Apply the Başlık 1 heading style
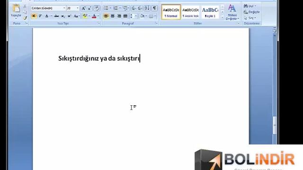This screenshot has width=303, height=170. point(210,12)
